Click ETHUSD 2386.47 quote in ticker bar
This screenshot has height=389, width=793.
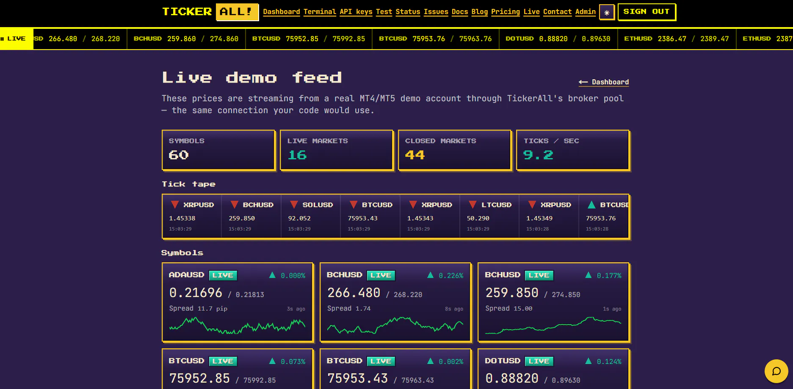pos(677,39)
